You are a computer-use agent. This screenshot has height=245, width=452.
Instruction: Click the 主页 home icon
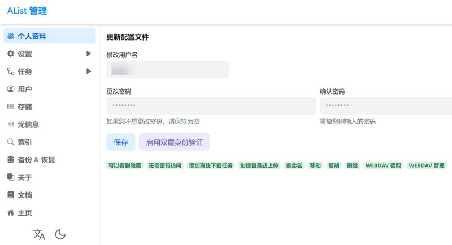(11, 212)
